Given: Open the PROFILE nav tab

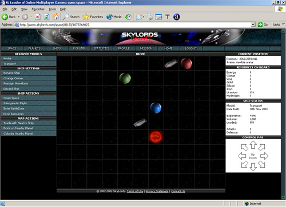Looking at the screenshot, I should (124, 48).
